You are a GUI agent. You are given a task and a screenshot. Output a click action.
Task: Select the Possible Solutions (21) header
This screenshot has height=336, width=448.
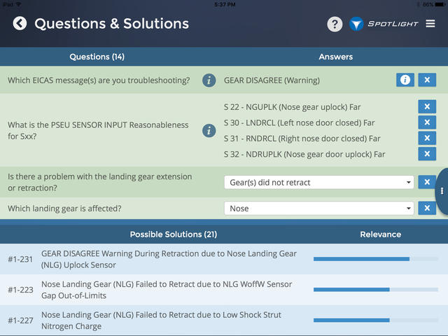pos(174,234)
